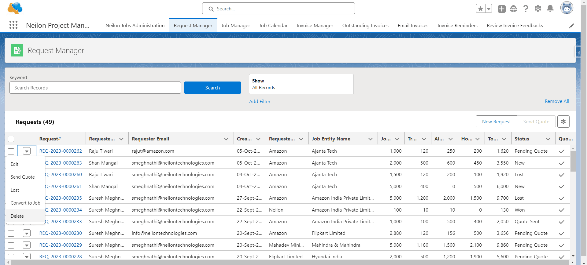
Task: Open the help question mark icon
Action: 526,9
